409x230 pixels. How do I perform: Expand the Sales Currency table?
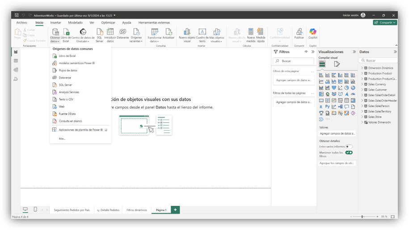(x=362, y=84)
